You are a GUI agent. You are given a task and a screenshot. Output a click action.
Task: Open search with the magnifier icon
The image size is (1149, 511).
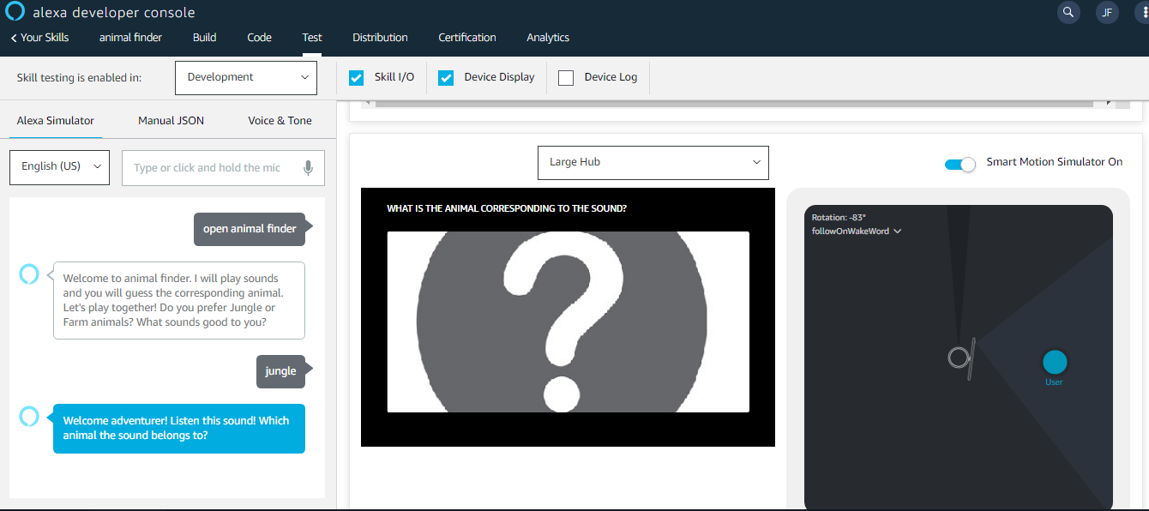1068,12
